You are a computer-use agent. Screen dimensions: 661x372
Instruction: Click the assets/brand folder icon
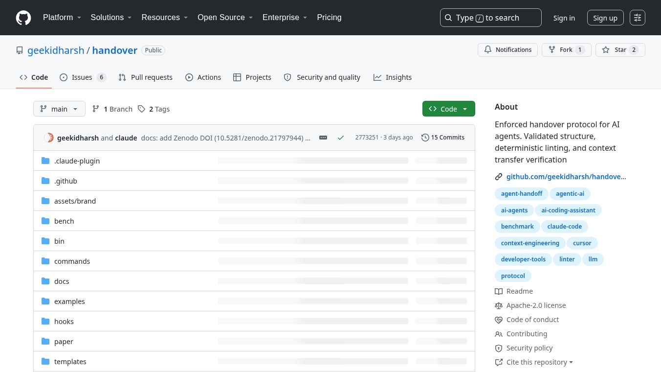click(46, 201)
